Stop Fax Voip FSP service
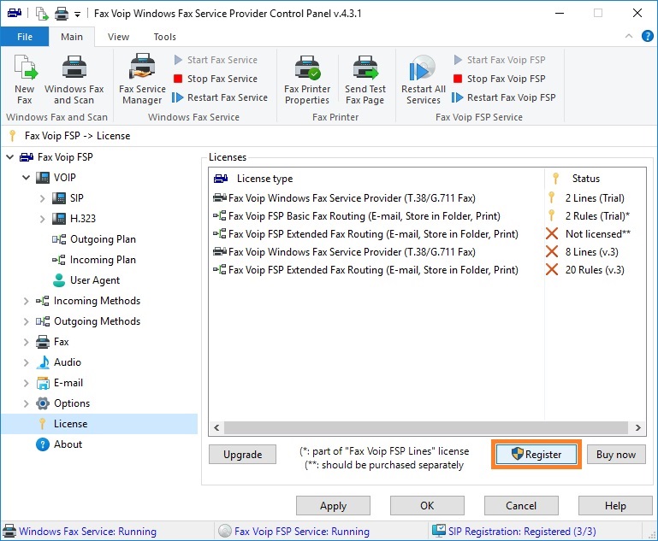This screenshot has height=541, width=658. (x=500, y=79)
